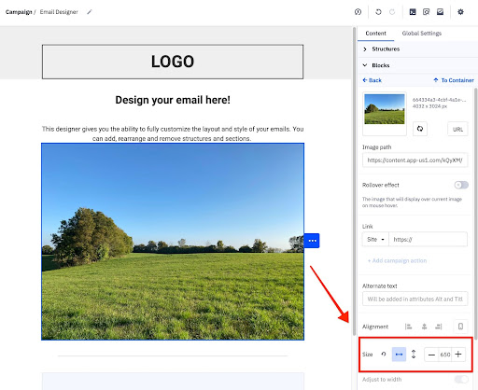Click the paragraph starting 'This designer gives you'

173,133
